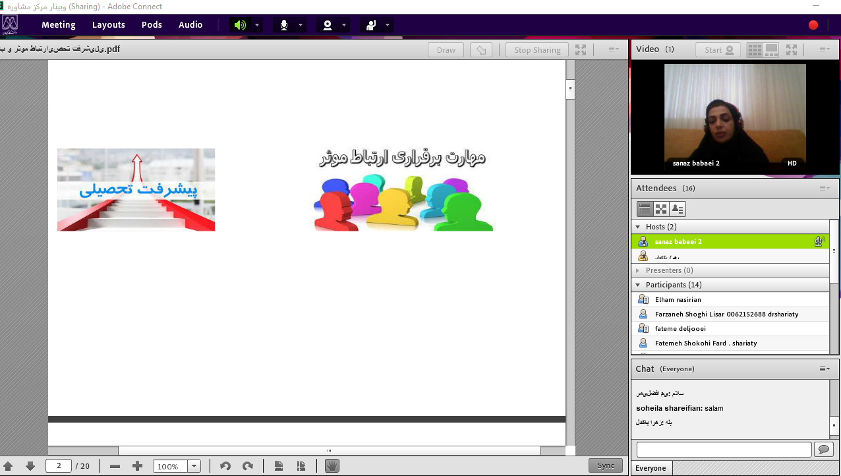Switch attendees to breakout room view
Viewport: 841px width, 476px height.
[x=661, y=209]
